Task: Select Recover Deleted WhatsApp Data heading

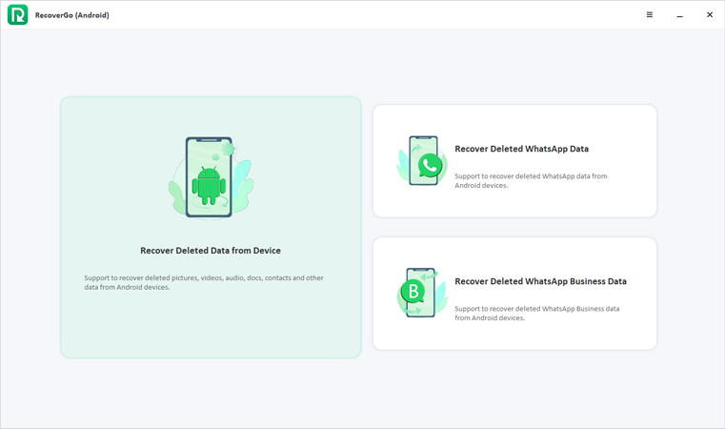Action: tap(521, 149)
